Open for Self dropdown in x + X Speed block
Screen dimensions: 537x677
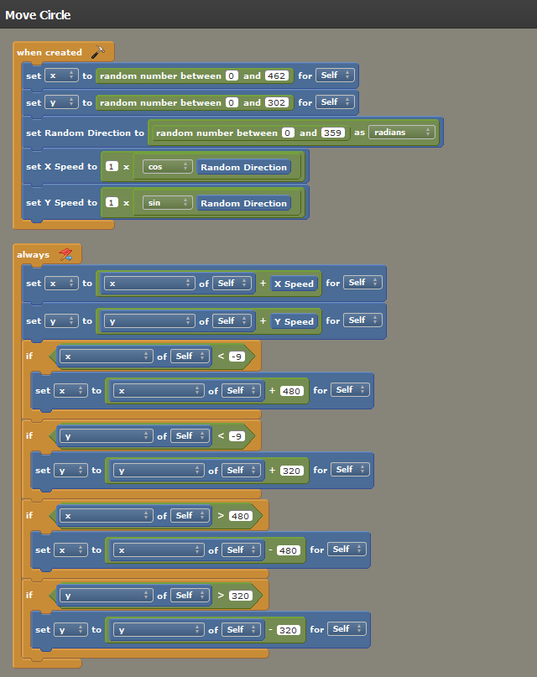(363, 283)
